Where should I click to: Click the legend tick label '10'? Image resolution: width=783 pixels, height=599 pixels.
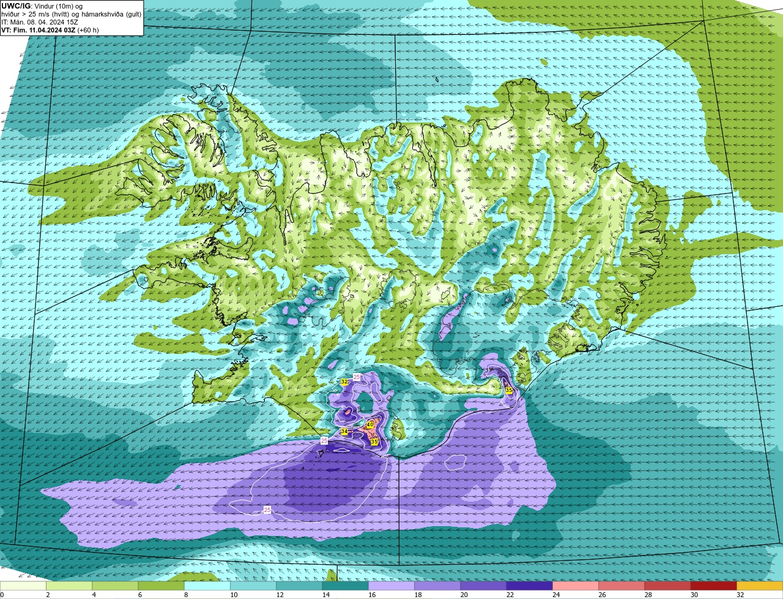[234, 595]
